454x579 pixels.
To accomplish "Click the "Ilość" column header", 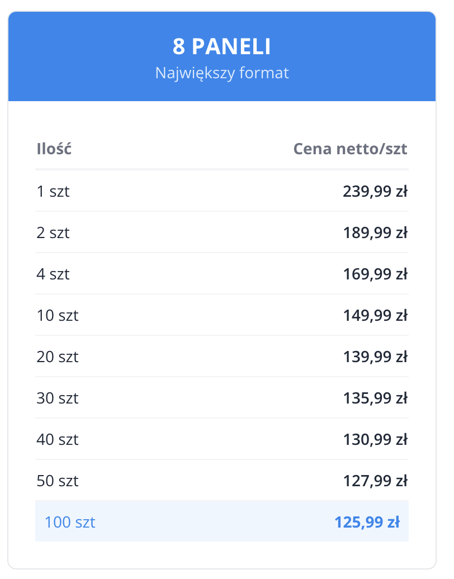I will point(54,149).
